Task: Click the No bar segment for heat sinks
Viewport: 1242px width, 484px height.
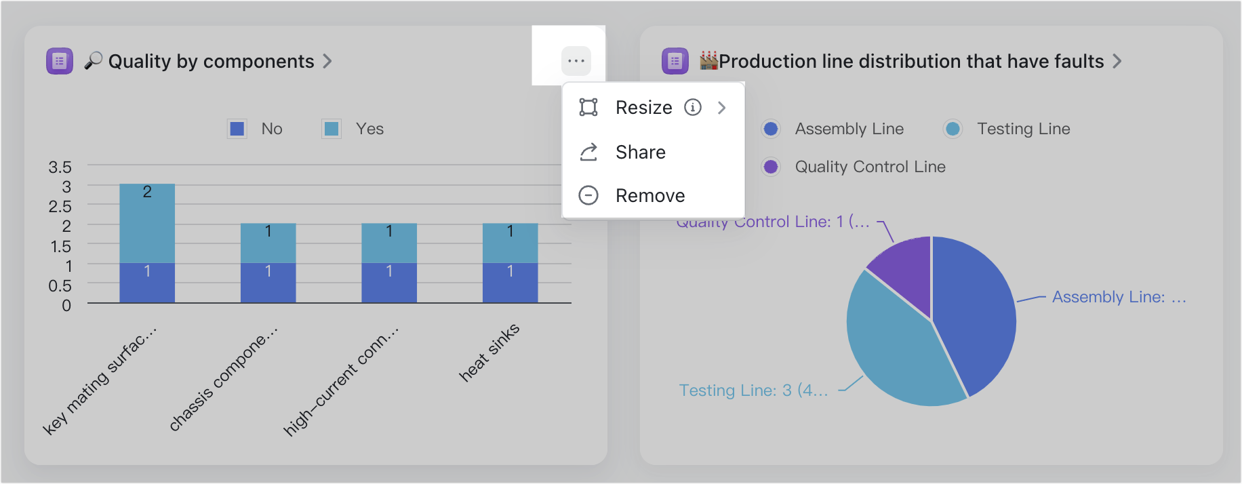Action: (510, 283)
